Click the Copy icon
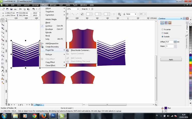Viewport: 192px width, 119px height. [25, 9]
